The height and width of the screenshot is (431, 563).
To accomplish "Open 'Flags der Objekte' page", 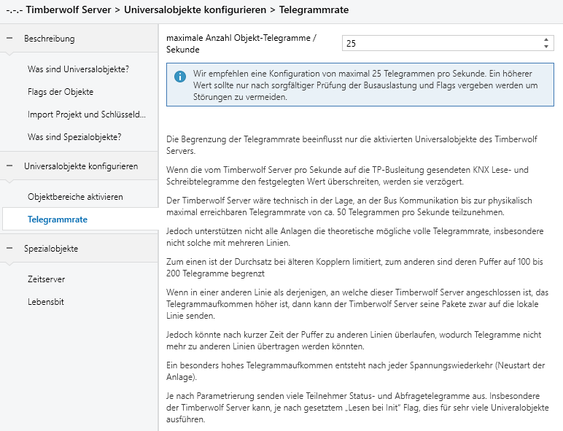I will 61,92.
